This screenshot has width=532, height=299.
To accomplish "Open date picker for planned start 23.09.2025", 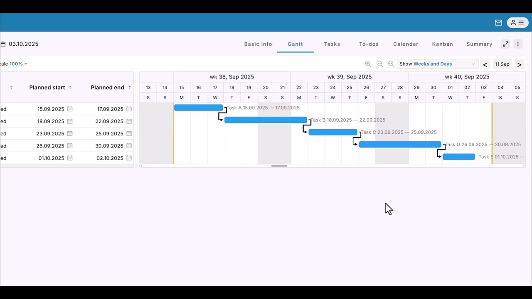I will click(70, 134).
